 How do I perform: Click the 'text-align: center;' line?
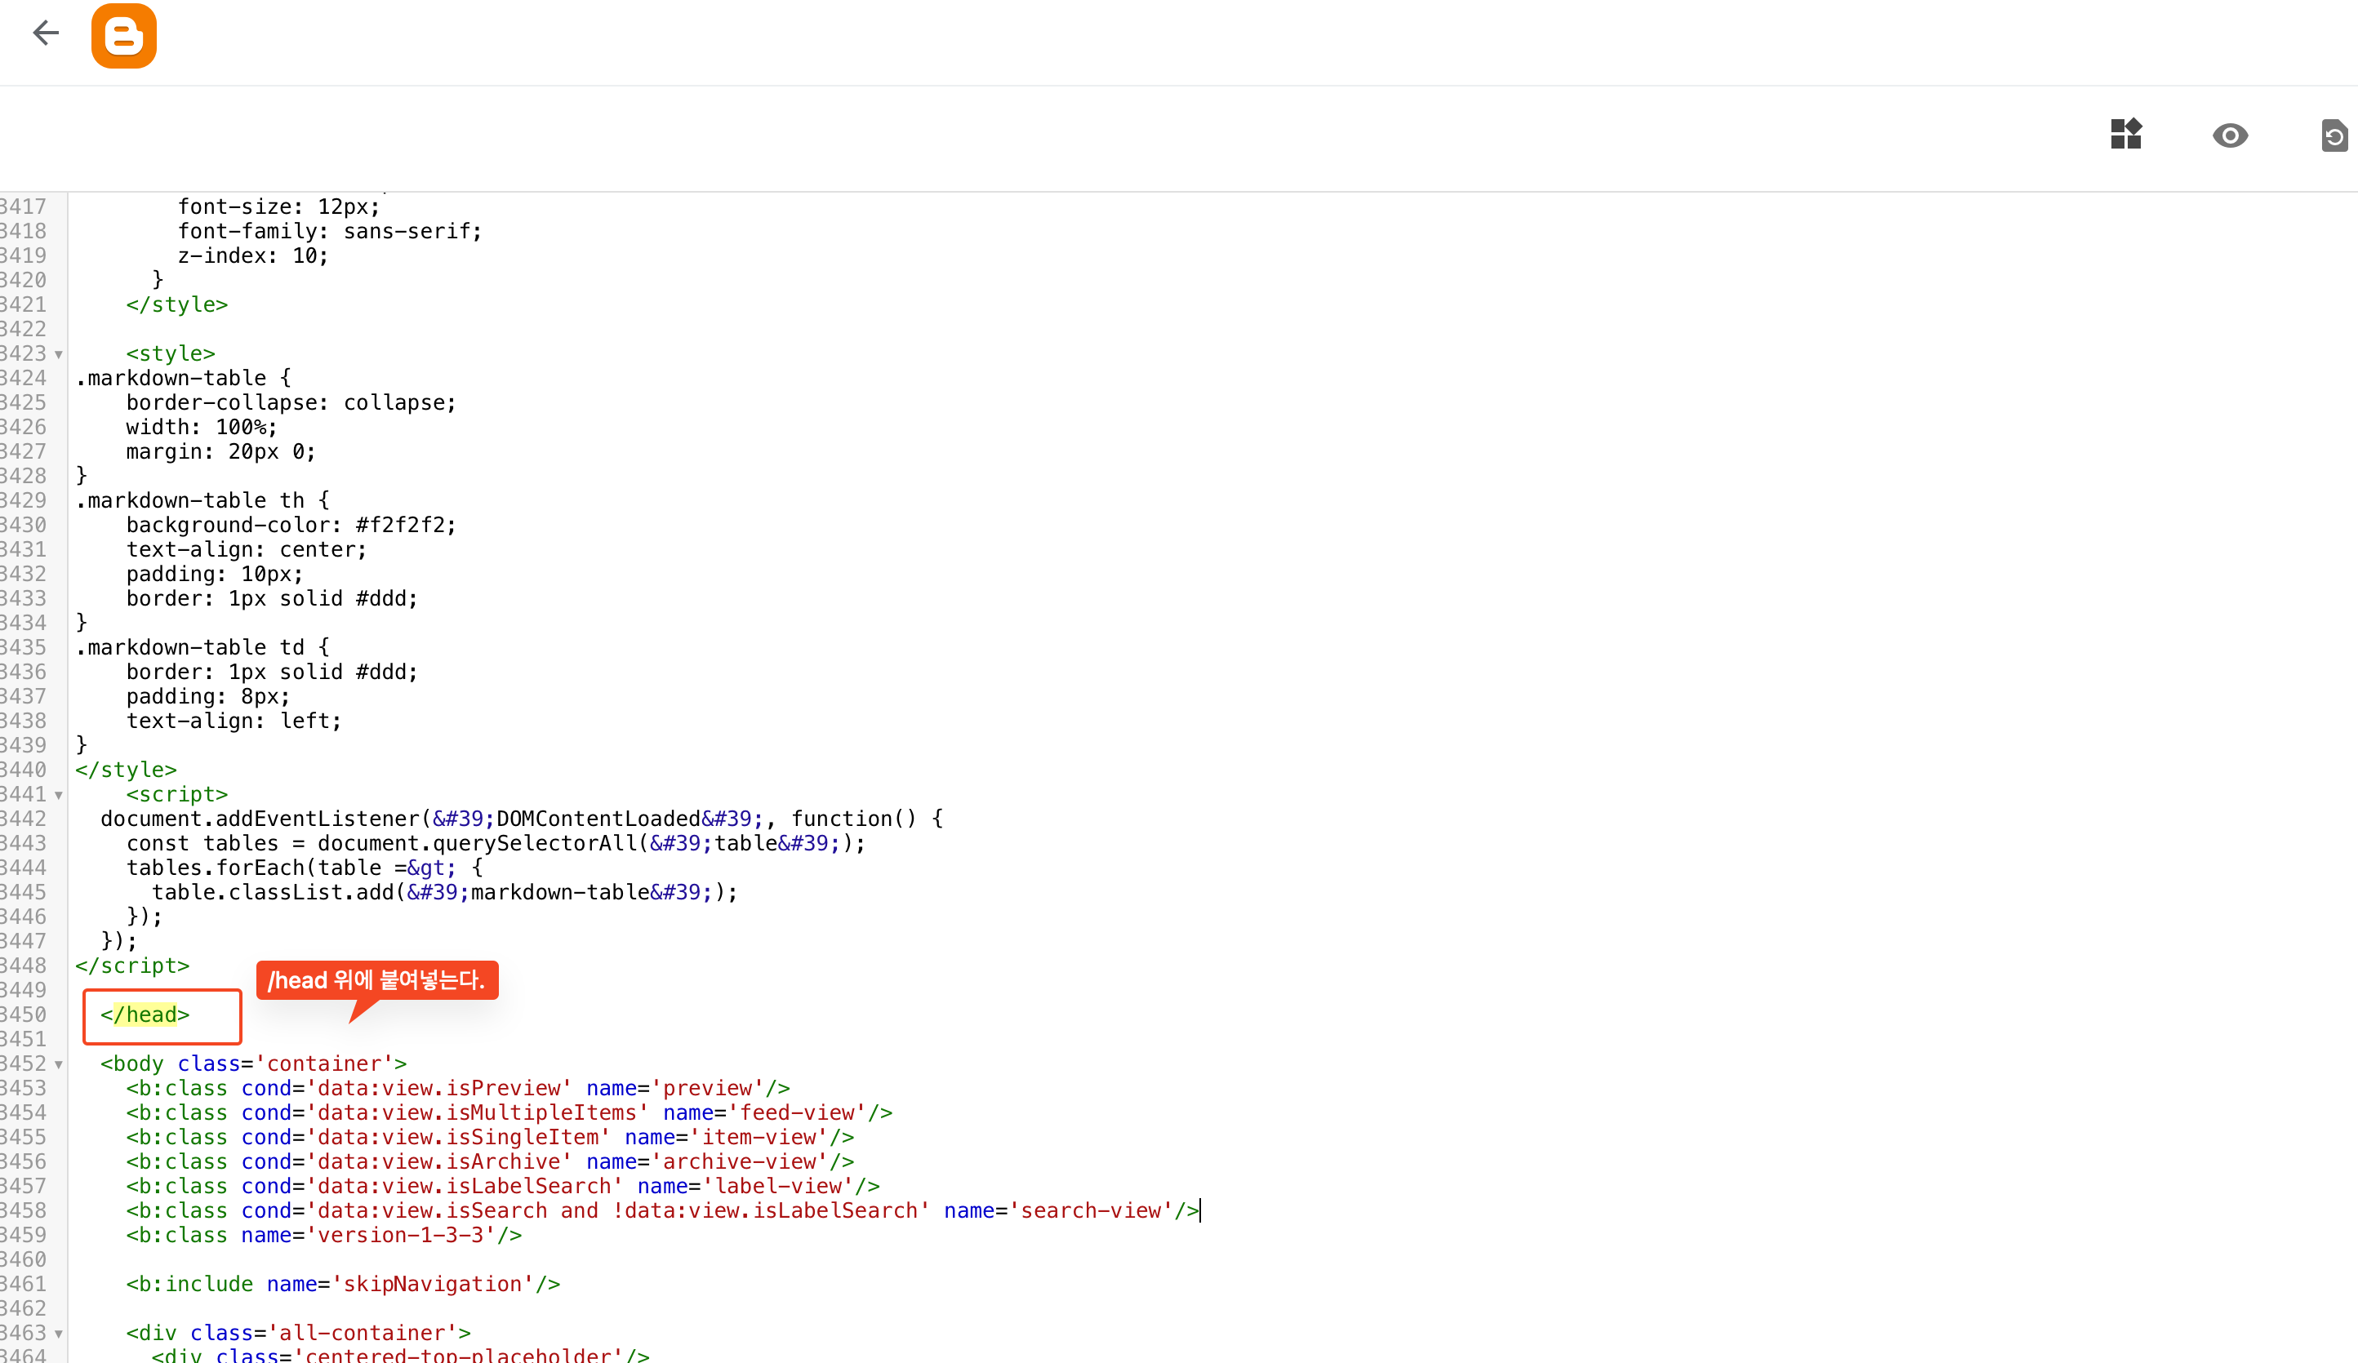pyautogui.click(x=247, y=549)
